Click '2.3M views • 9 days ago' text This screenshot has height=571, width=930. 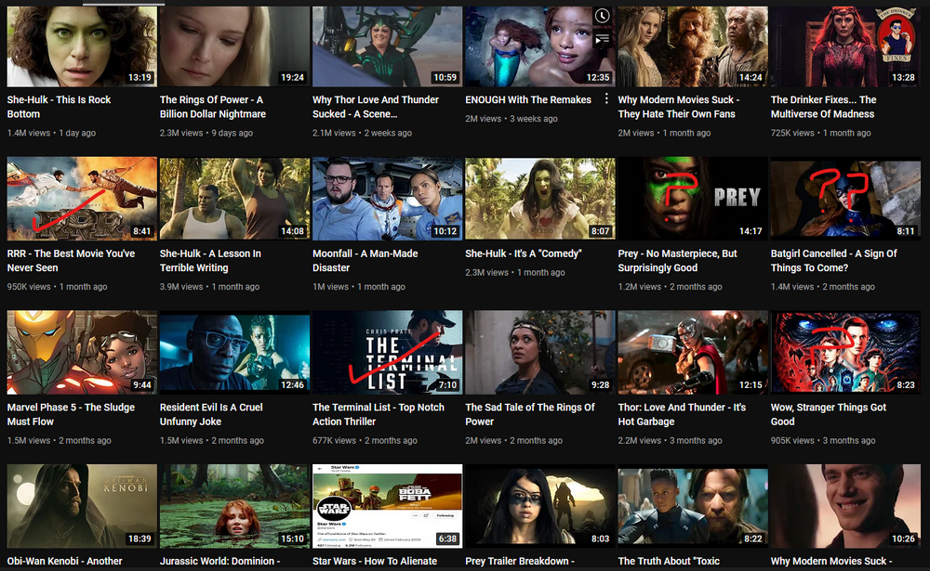point(206,134)
